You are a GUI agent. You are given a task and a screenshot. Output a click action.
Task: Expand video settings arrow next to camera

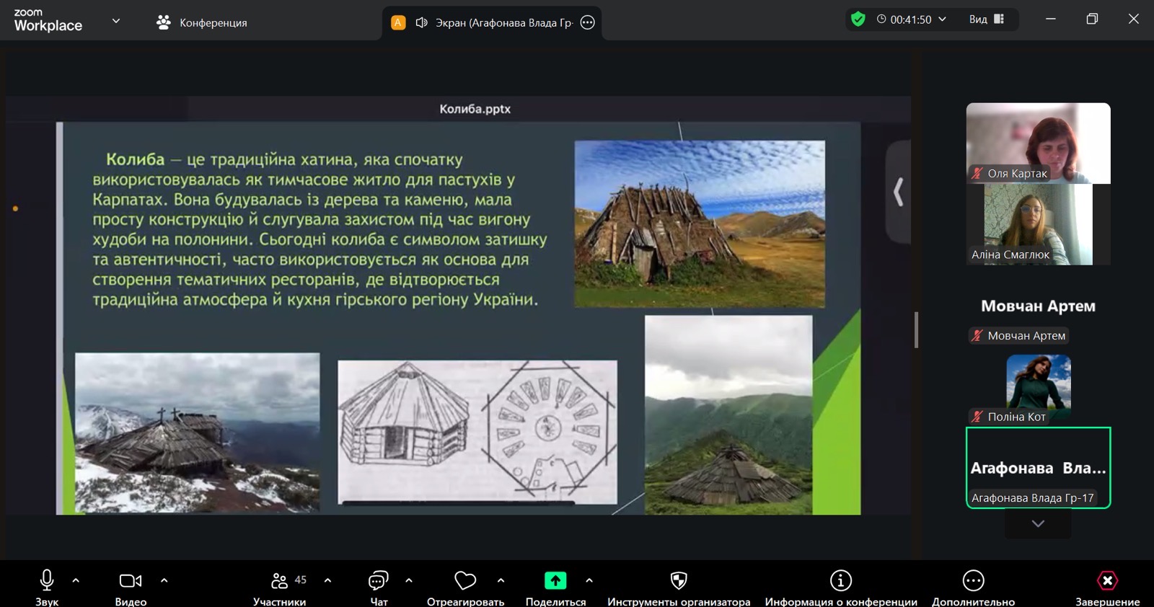tap(164, 580)
